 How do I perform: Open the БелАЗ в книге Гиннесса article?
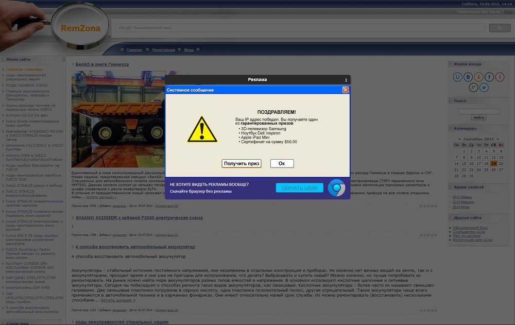(102, 64)
